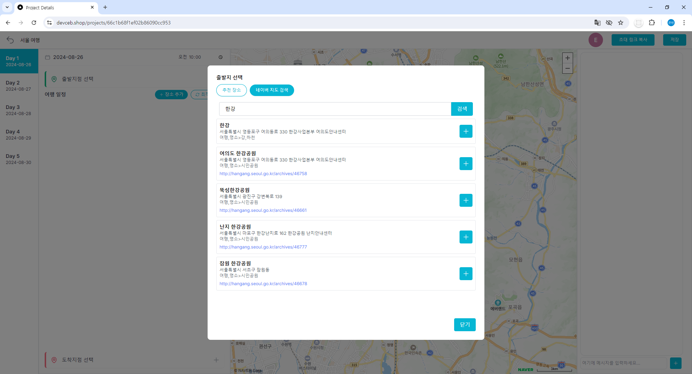Zoom in on the map

coord(567,58)
